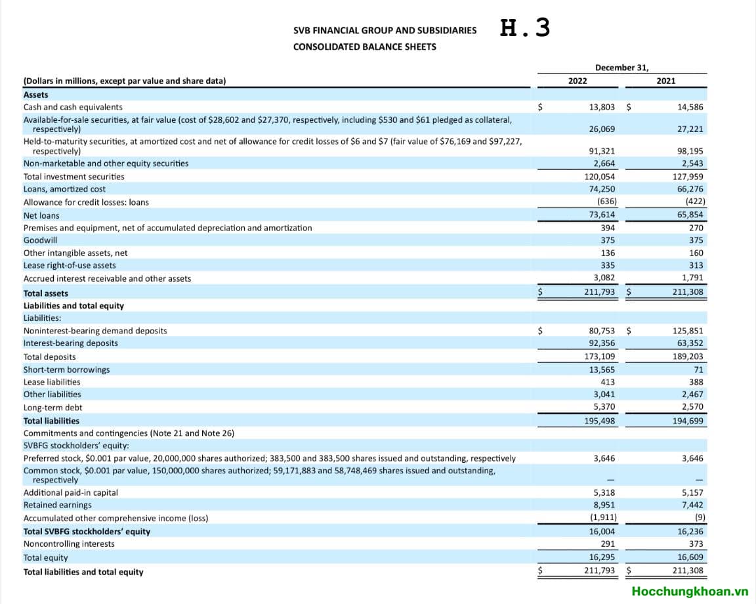Select the 'Held-to-maturity securities' row label
756x604 pixels.
(272, 146)
